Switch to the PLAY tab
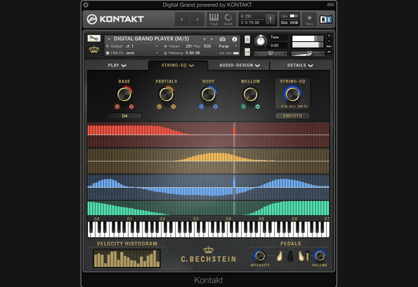 pyautogui.click(x=117, y=65)
